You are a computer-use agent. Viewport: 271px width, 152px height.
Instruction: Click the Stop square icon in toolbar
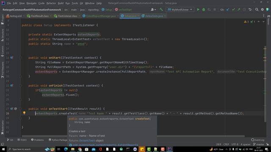pos(215,9)
